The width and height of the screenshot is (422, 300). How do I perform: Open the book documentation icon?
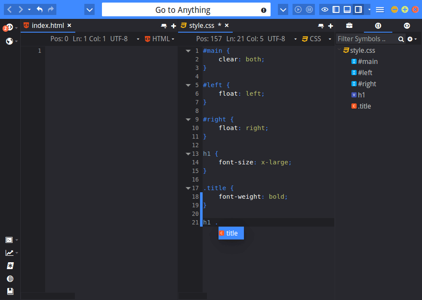point(10,291)
